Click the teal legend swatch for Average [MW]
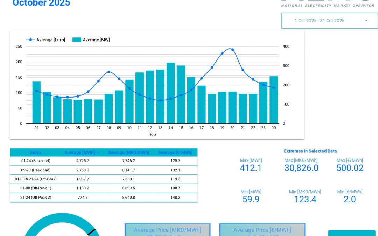The height and width of the screenshot is (236, 378). pyautogui.click(x=77, y=40)
